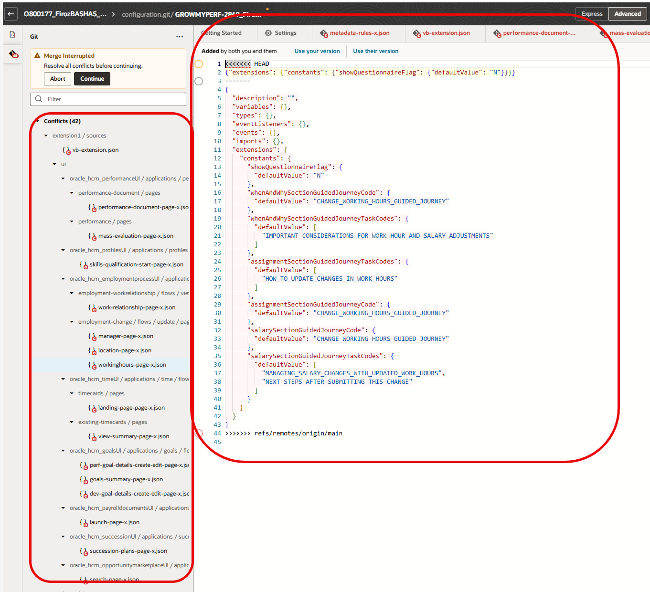Collapse the extension1 / sources node
The width and height of the screenshot is (650, 592).
[45, 135]
